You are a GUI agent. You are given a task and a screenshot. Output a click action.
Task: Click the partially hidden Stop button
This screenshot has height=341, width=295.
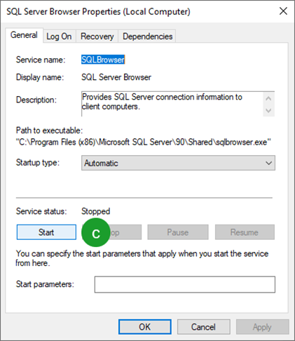tap(125, 232)
